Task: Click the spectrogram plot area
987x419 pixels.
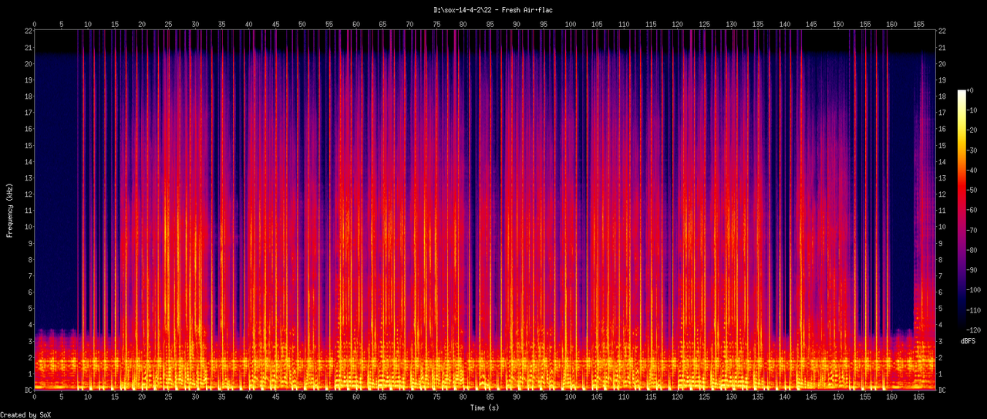Action: coord(485,210)
